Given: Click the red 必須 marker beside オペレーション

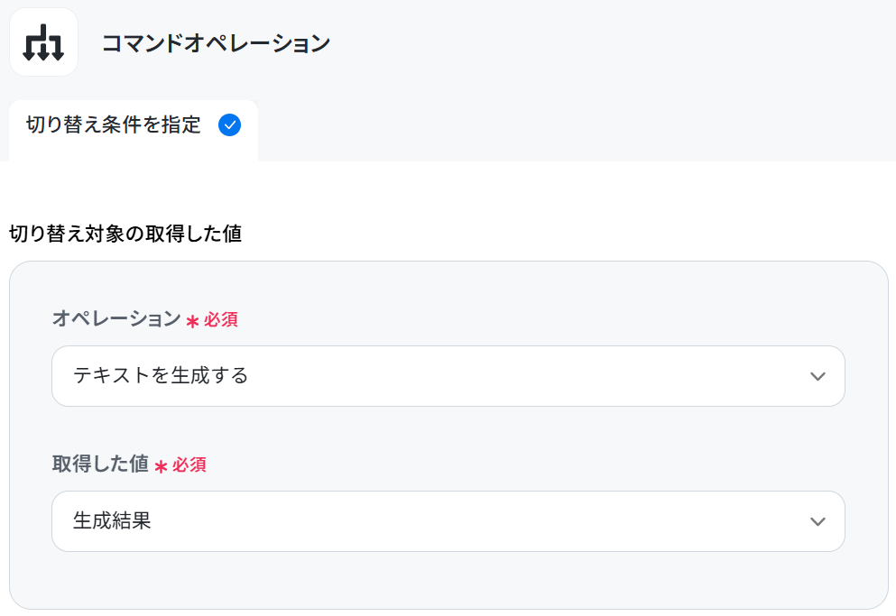Looking at the screenshot, I should [x=221, y=320].
